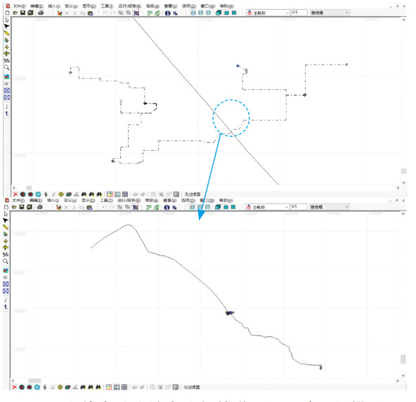Click the 无过滤器 label in the lower status toolbar
The image size is (416, 402).
192,387
